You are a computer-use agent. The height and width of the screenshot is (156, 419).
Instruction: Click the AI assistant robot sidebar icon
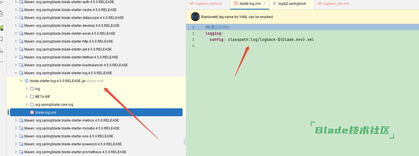click(x=1, y=14)
